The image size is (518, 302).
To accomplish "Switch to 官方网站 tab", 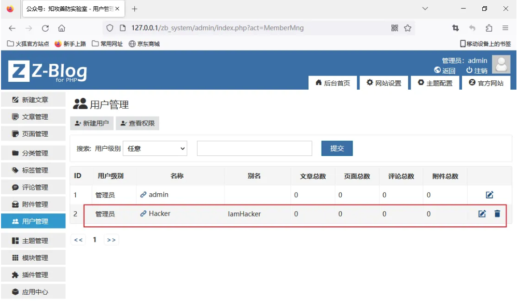I will [486, 83].
